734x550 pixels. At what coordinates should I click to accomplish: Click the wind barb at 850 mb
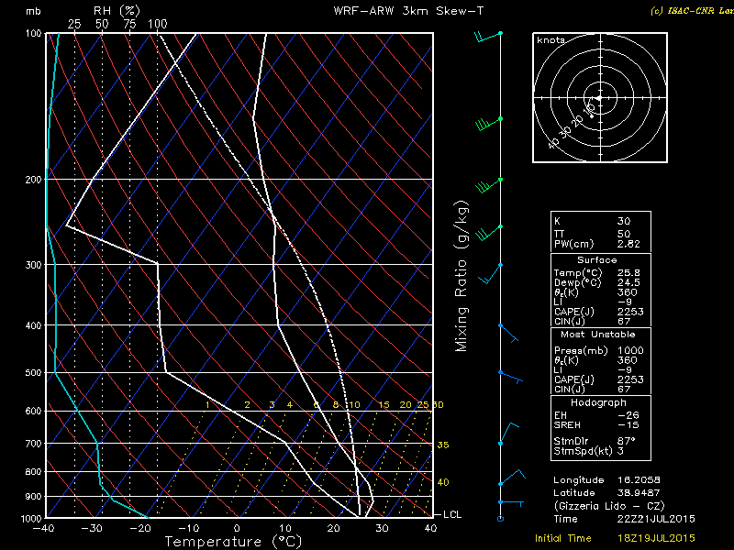tap(512, 478)
